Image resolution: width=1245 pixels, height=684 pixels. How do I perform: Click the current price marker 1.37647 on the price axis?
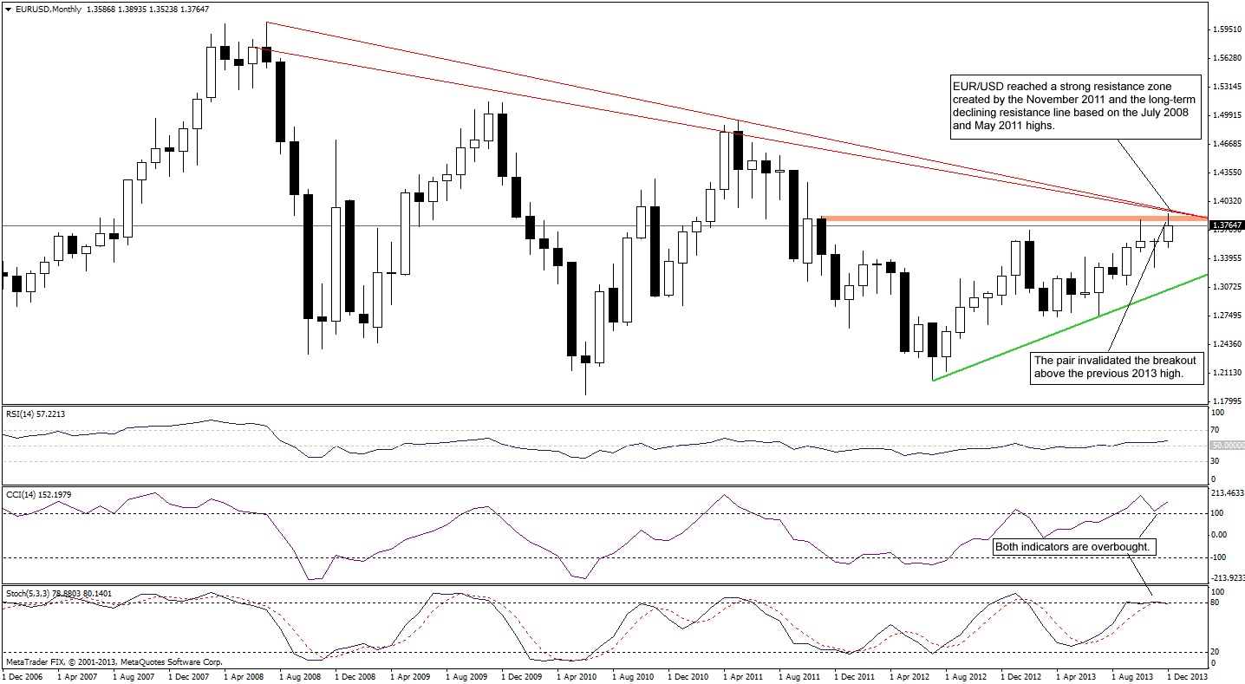[1226, 226]
